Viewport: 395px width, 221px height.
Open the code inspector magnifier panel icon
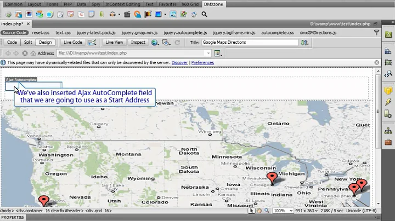pos(388,74)
